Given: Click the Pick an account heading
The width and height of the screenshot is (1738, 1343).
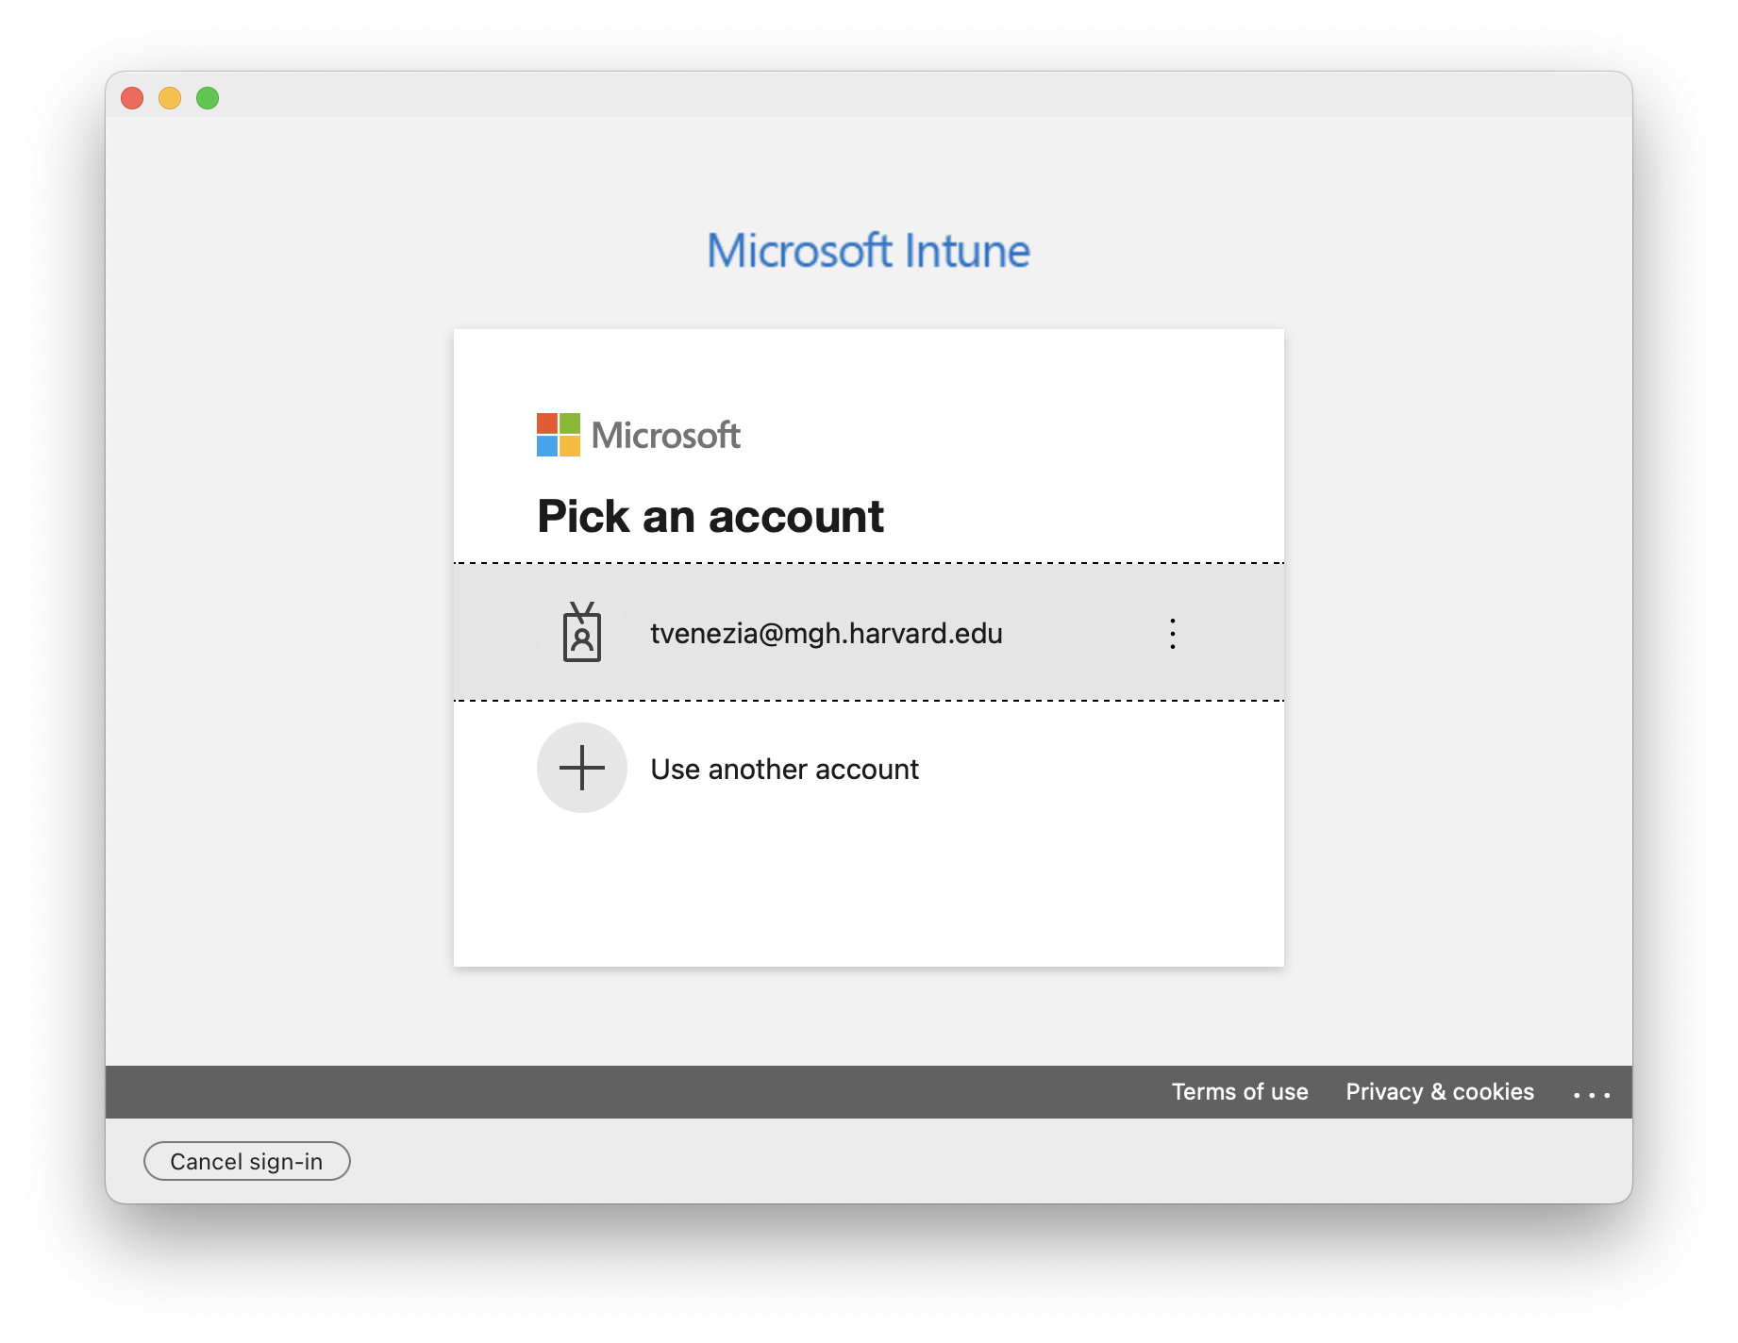Looking at the screenshot, I should [x=710, y=517].
